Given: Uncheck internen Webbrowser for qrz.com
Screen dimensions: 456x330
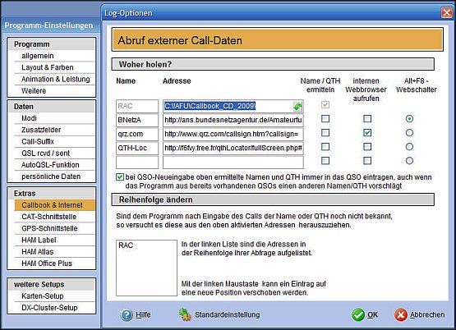Looking at the screenshot, I should pyautogui.click(x=367, y=133).
